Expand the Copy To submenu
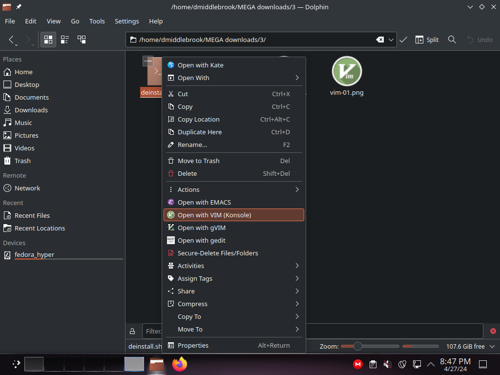The image size is (500, 375). click(x=234, y=316)
